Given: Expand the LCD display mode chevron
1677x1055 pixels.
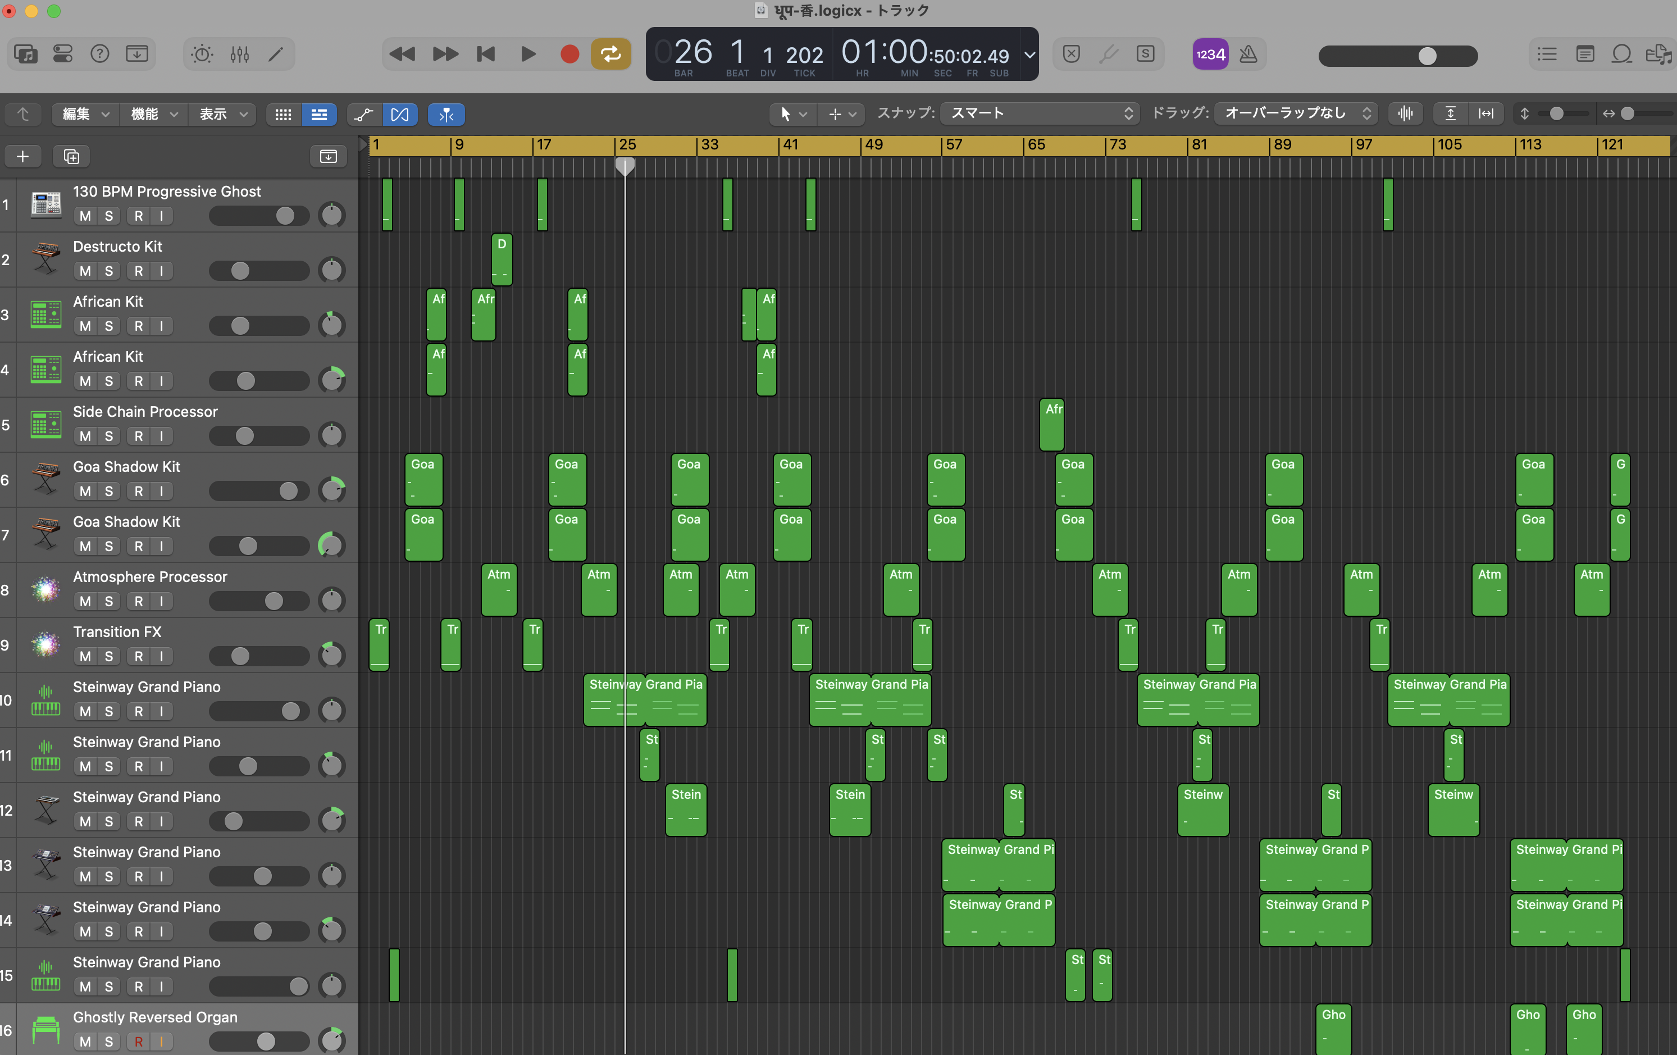Looking at the screenshot, I should click(x=1029, y=54).
